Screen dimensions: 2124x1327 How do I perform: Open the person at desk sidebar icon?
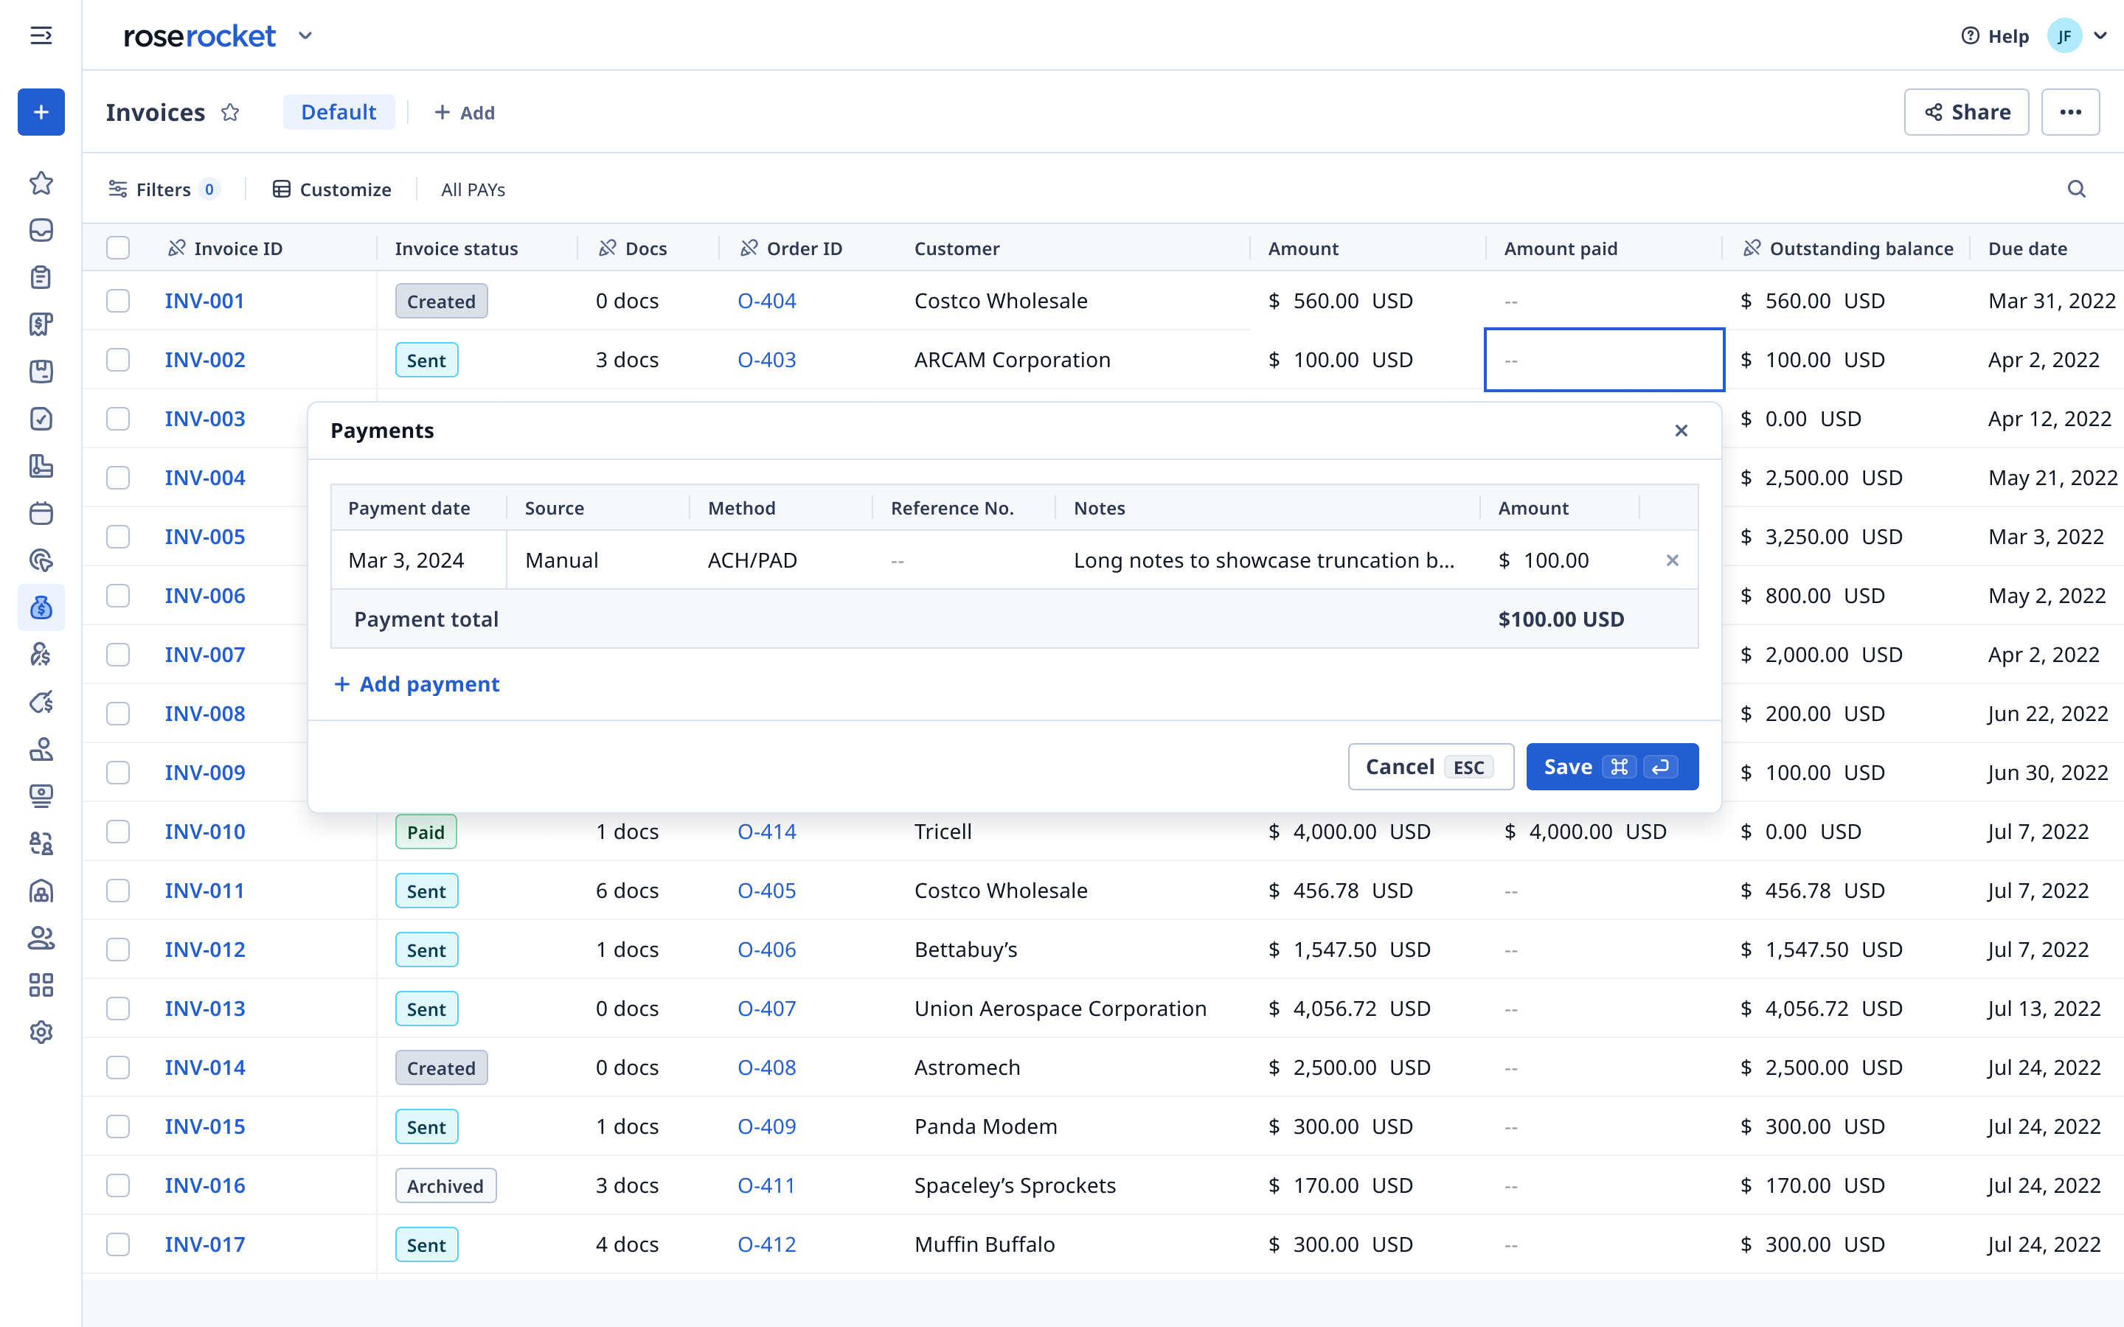(41, 748)
